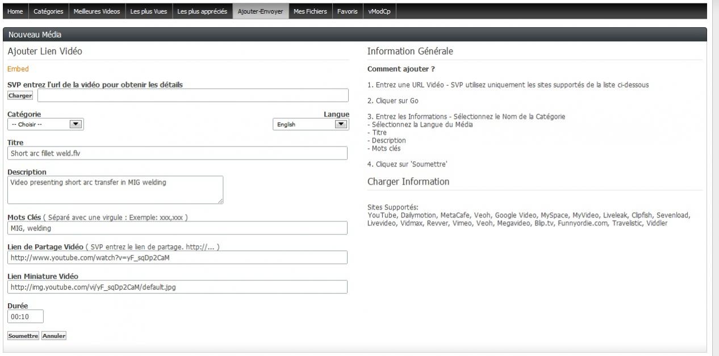Click the Mots Clés keywords field
Screen dimensions: 719x356
(177, 228)
